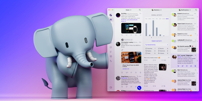Favorite the 9to5Mac post

pos(131,35)
